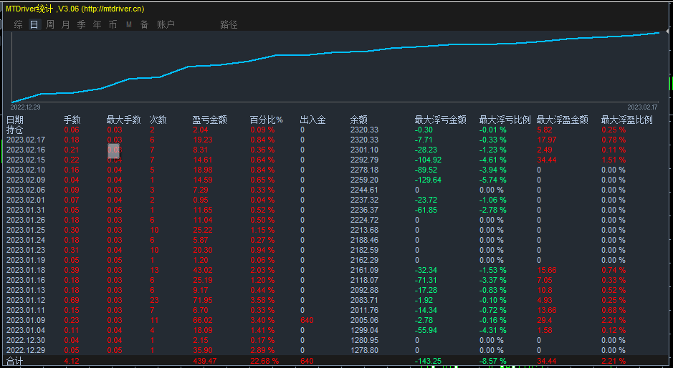This screenshot has width=673, height=368.
Task: Click the 22.68 % total percentage value
Action: point(264,361)
